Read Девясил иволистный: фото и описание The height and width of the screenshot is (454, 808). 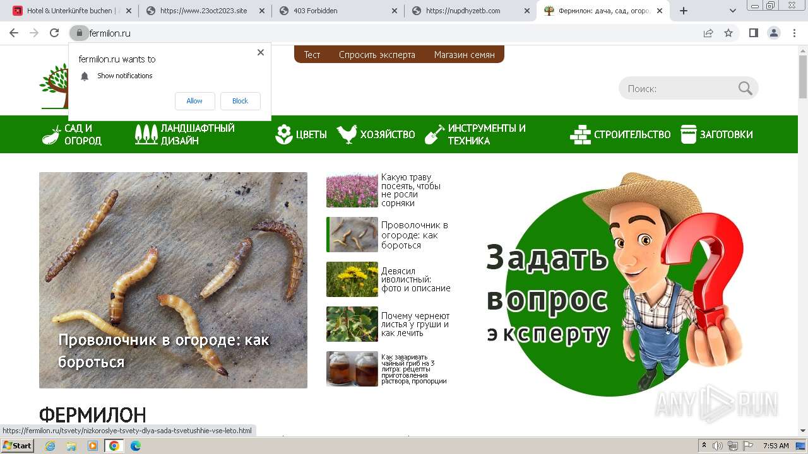click(x=416, y=279)
